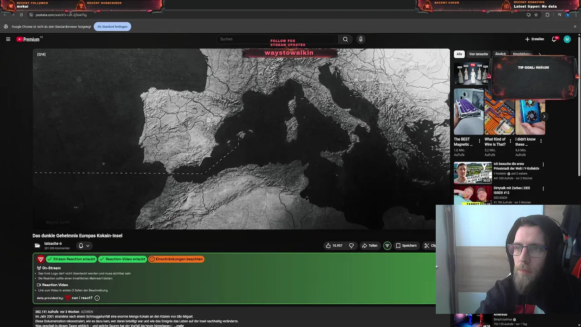Open more options for I didn't know these
This screenshot has width=581, height=327.
[x=541, y=141]
